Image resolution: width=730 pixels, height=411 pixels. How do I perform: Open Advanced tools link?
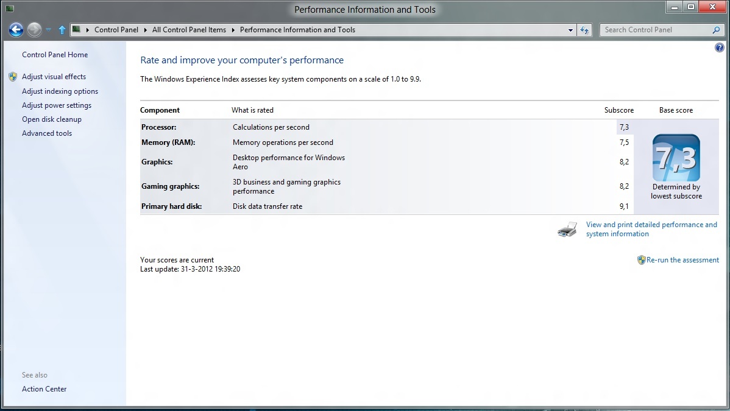pyautogui.click(x=47, y=133)
